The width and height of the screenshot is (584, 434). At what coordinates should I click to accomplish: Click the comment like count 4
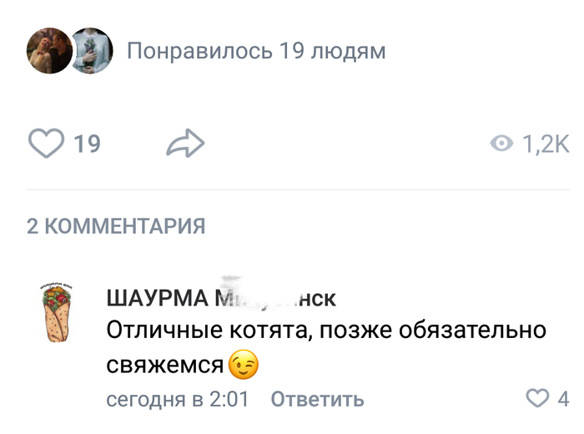pos(563,399)
